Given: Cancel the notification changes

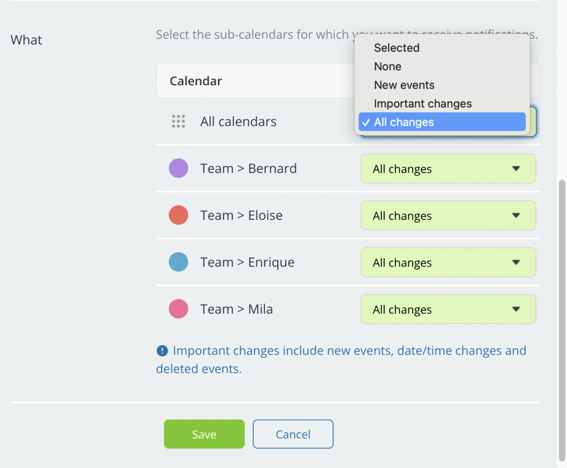Looking at the screenshot, I should (293, 434).
